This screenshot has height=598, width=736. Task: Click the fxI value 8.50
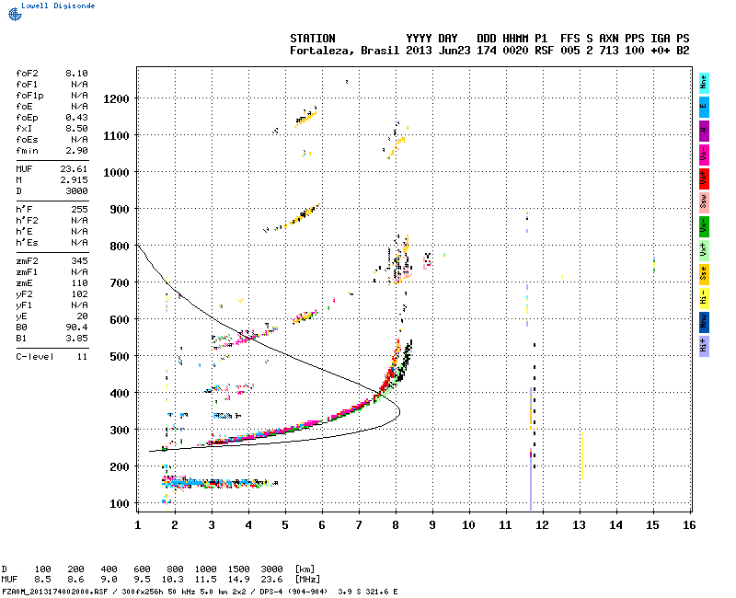pyautogui.click(x=76, y=129)
